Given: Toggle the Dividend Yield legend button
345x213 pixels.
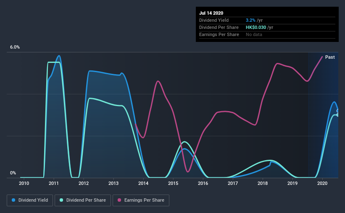Looking at the screenshot, I should click(30, 200).
